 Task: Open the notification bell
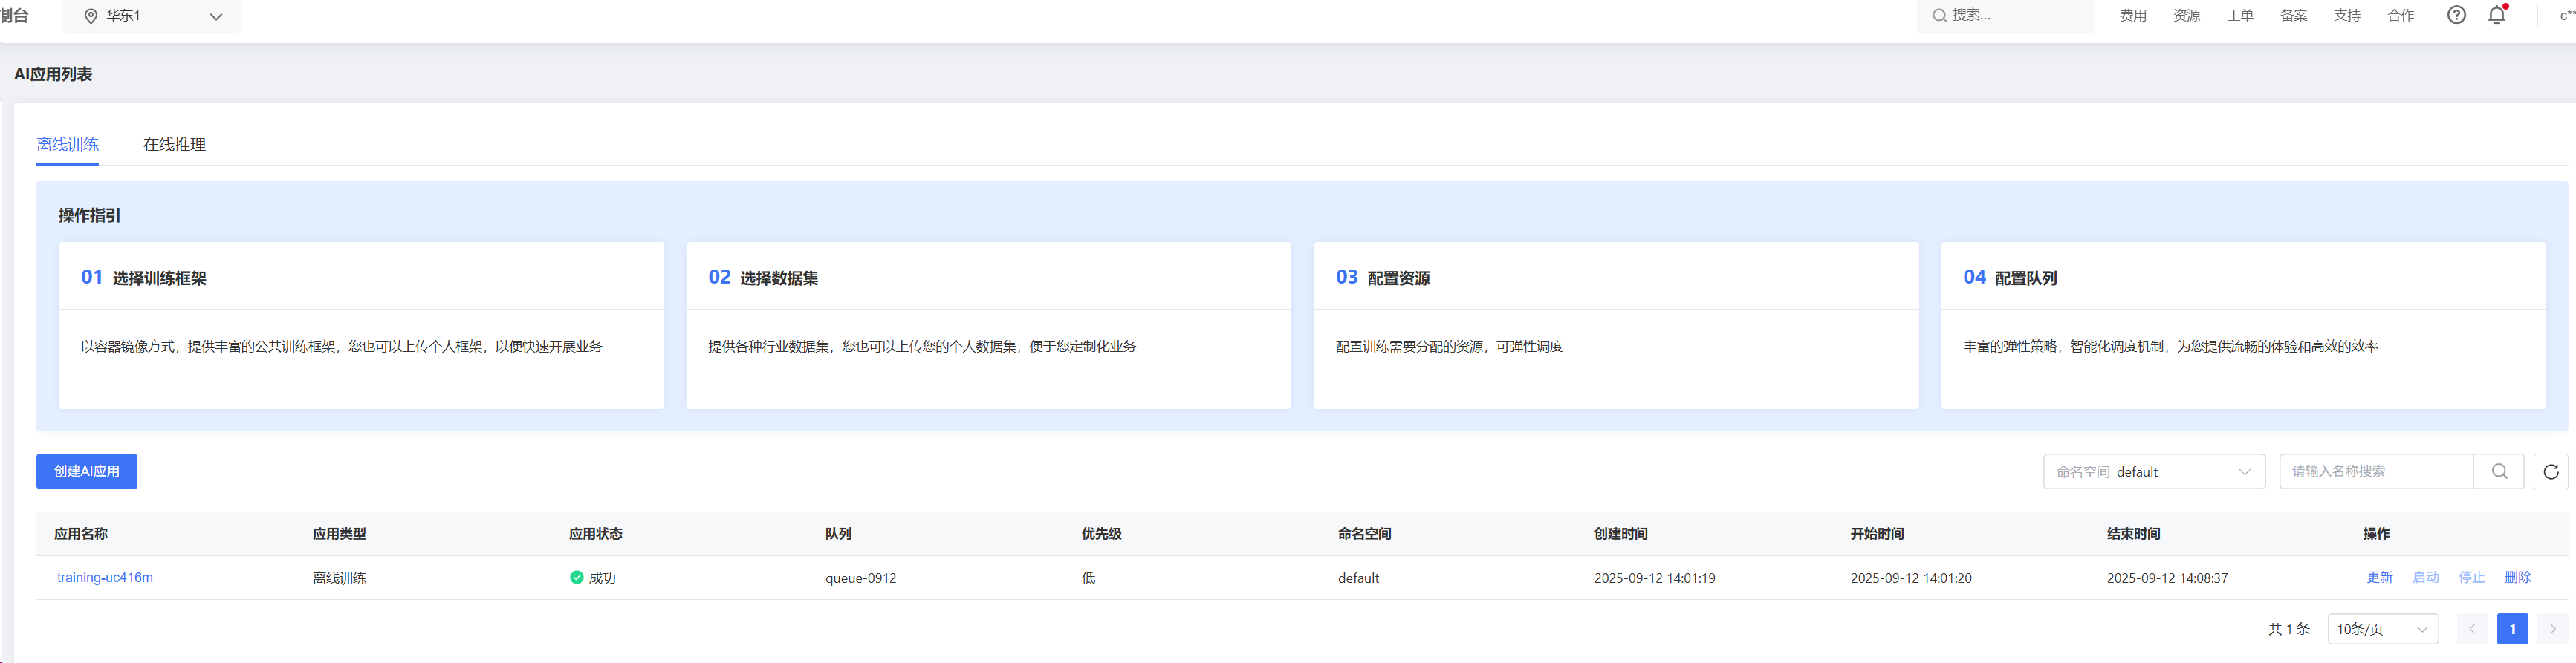(x=2497, y=15)
